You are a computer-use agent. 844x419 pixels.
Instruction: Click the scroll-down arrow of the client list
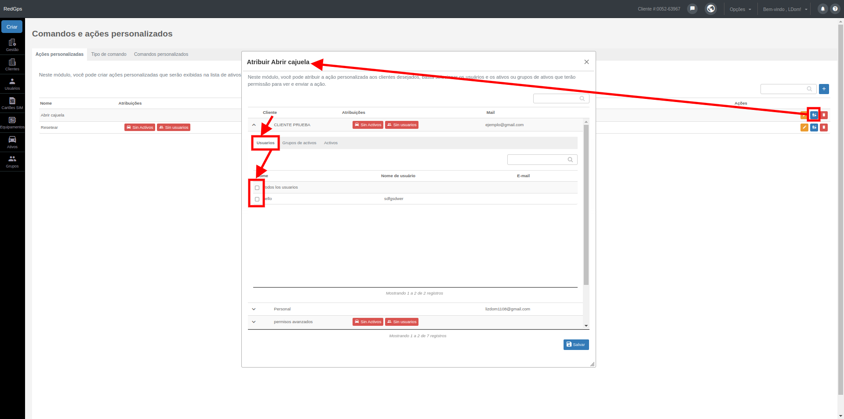[586, 326]
